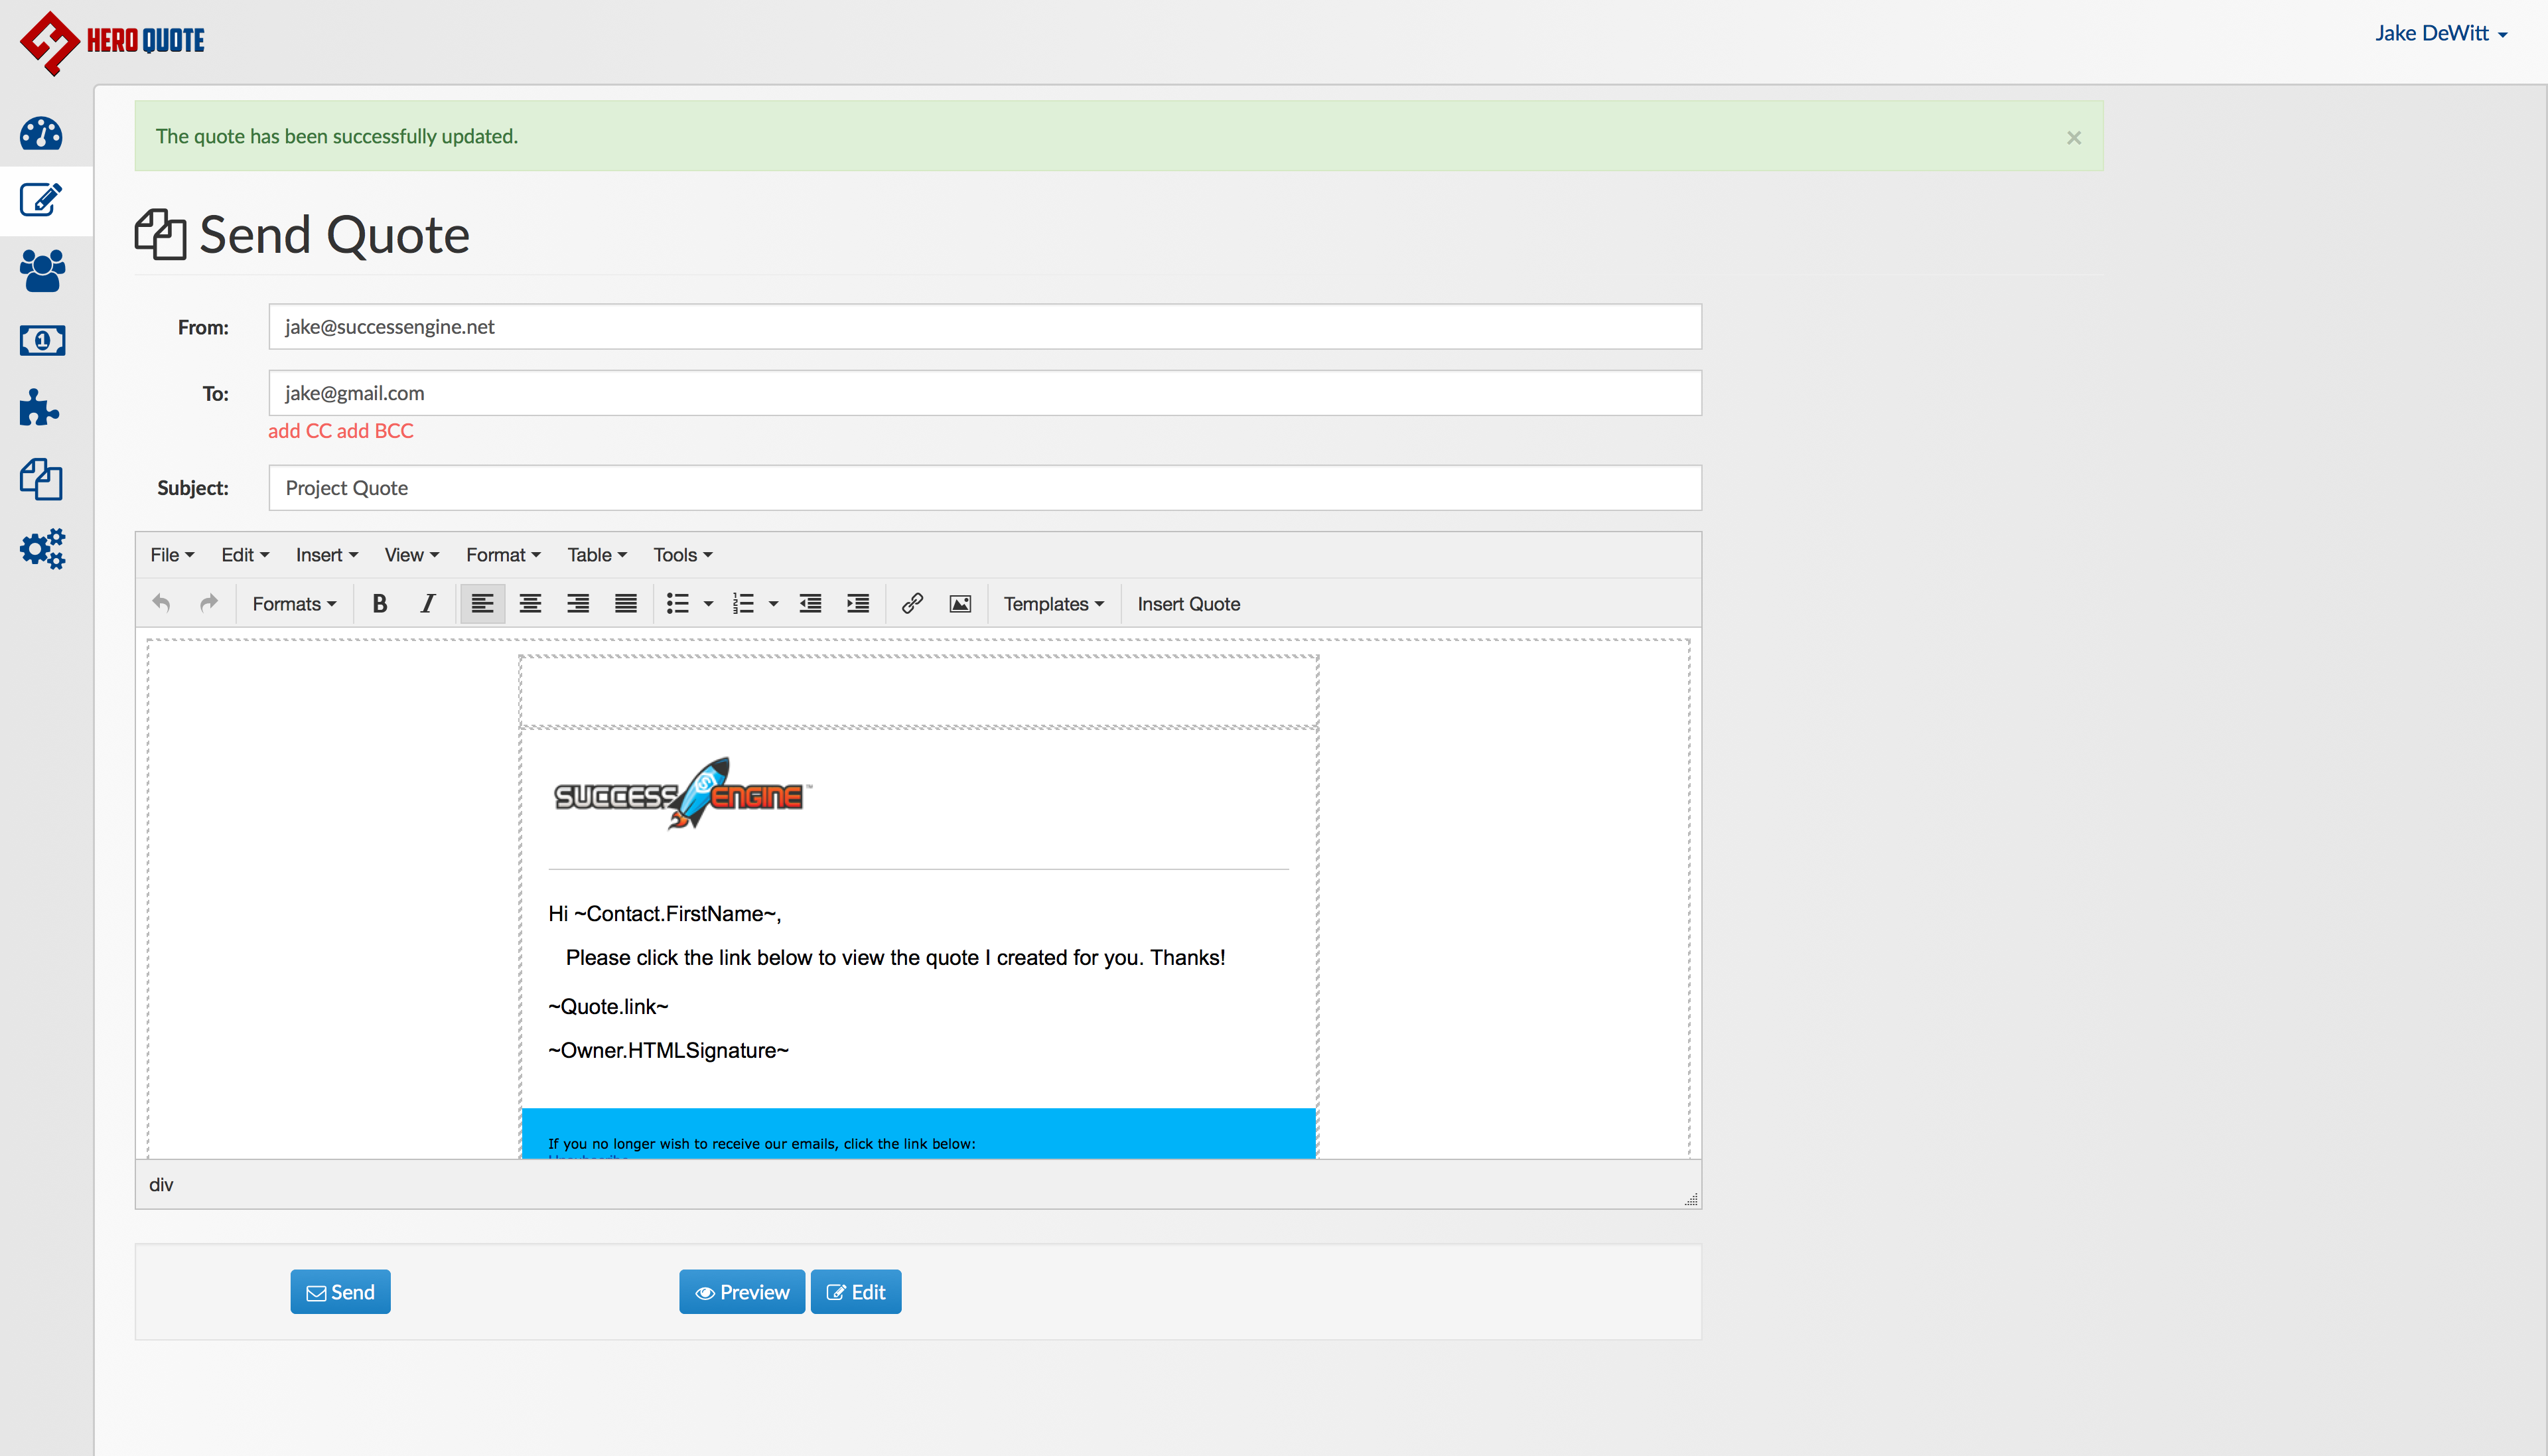Open the Table menu

tap(597, 555)
